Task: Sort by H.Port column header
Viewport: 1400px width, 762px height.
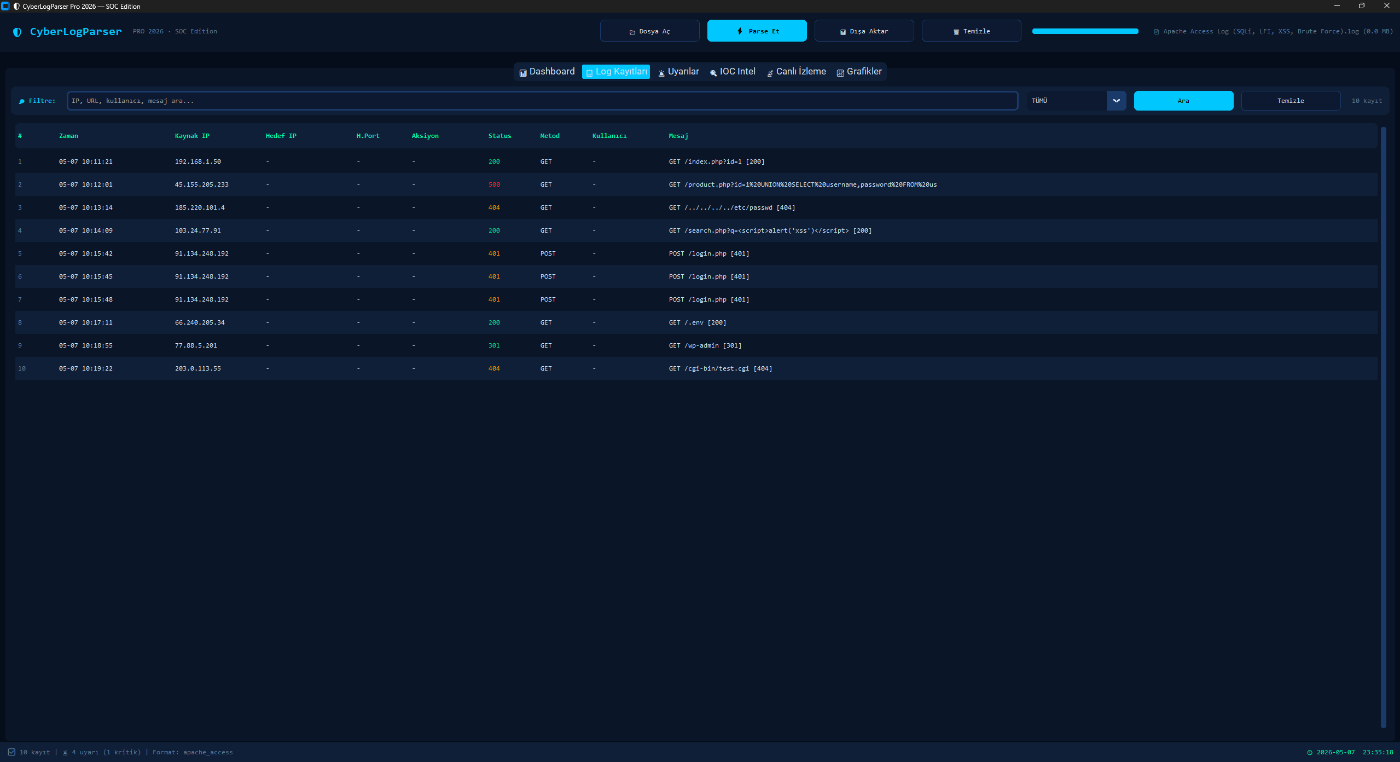Action: pyautogui.click(x=368, y=136)
